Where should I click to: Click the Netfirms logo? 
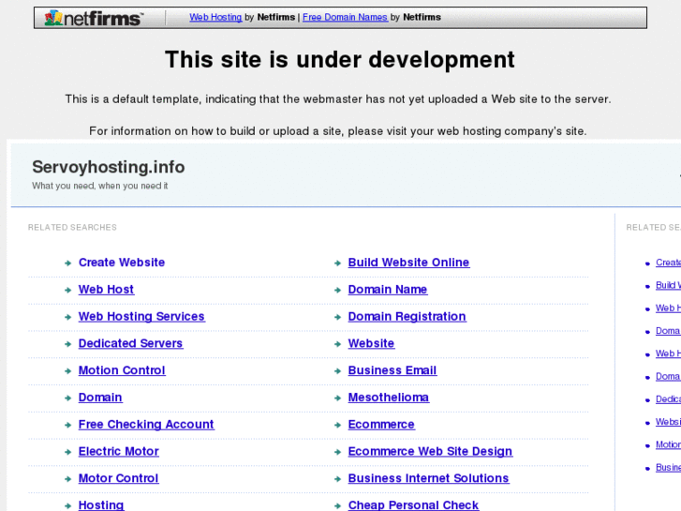pyautogui.click(x=94, y=18)
